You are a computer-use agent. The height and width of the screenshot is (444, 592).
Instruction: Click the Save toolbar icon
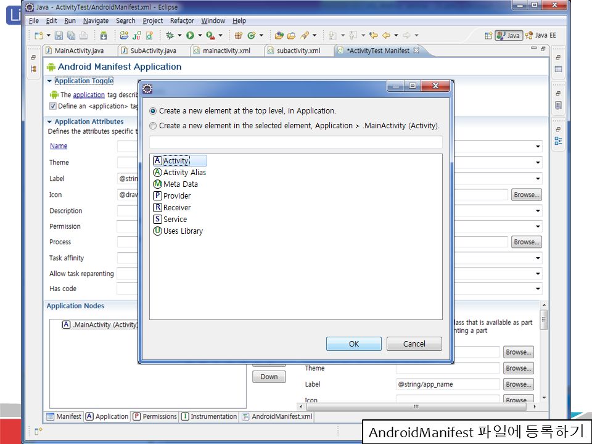tap(59, 36)
